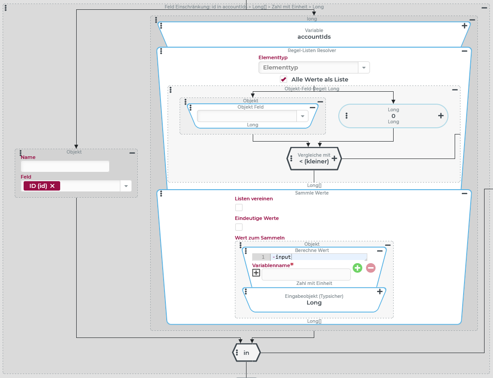This screenshot has width=493, height=378.
Task: Enable Eindeutige Werte checkbox
Action: (x=239, y=227)
